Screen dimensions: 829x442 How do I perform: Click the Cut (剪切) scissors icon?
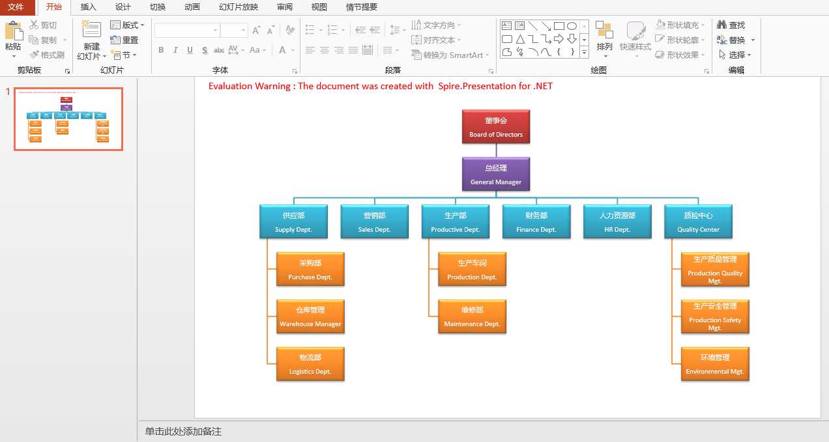(x=34, y=25)
